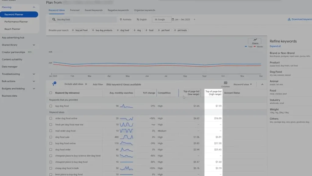Check the select-all keywords checkbox in the header

coord(51,93)
